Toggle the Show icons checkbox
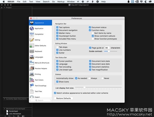 (57, 82)
